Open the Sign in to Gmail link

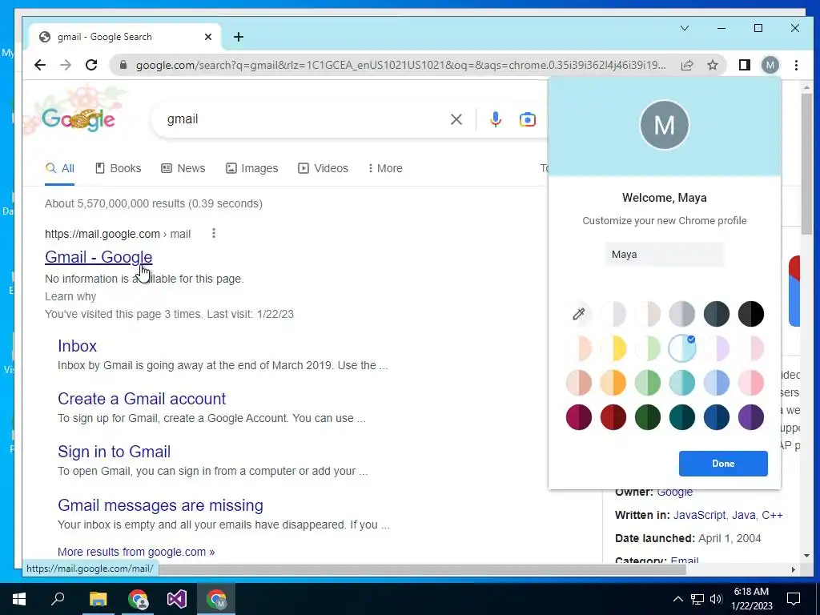114,452
